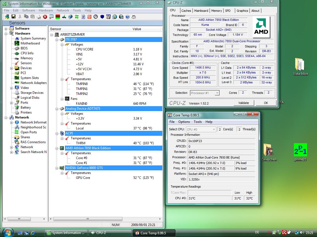Viewport: 317px width, 237px height.
Task: Click the Core Temp 0.99.5 taskbar button
Action: point(154,233)
